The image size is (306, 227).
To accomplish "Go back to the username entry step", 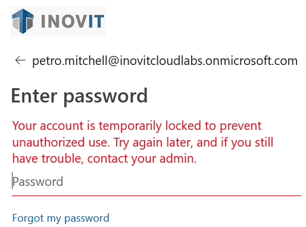I will 20,60.
